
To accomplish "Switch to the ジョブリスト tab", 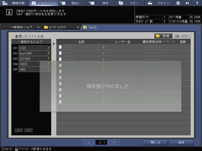I will (43, 3).
